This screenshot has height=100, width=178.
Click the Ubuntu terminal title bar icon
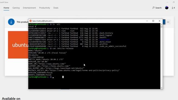(x=30, y=21)
